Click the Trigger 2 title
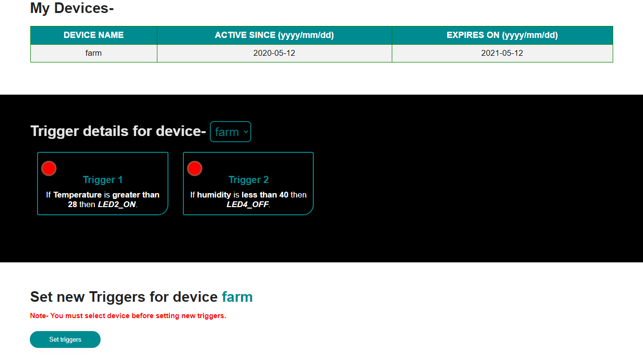Viewport: 643px width, 358px height. pos(248,180)
